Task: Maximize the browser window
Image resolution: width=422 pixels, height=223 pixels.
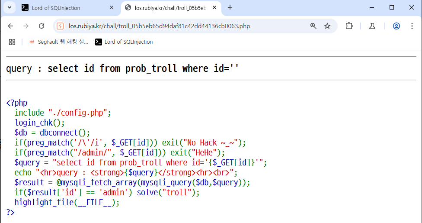Action: point(392,7)
